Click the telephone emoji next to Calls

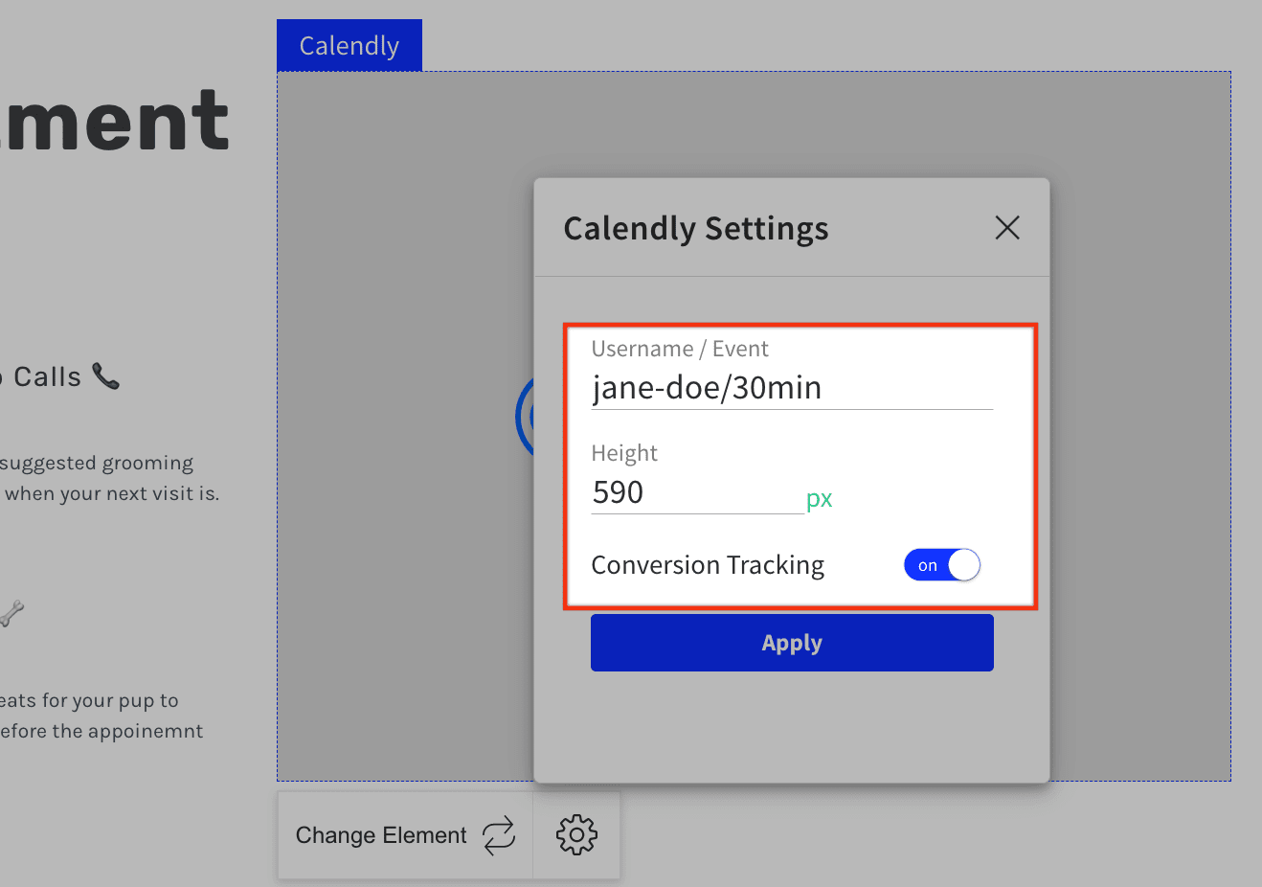click(x=106, y=375)
